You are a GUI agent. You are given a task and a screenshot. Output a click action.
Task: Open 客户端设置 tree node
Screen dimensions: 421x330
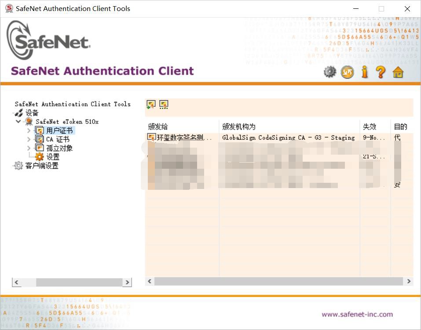[42, 166]
